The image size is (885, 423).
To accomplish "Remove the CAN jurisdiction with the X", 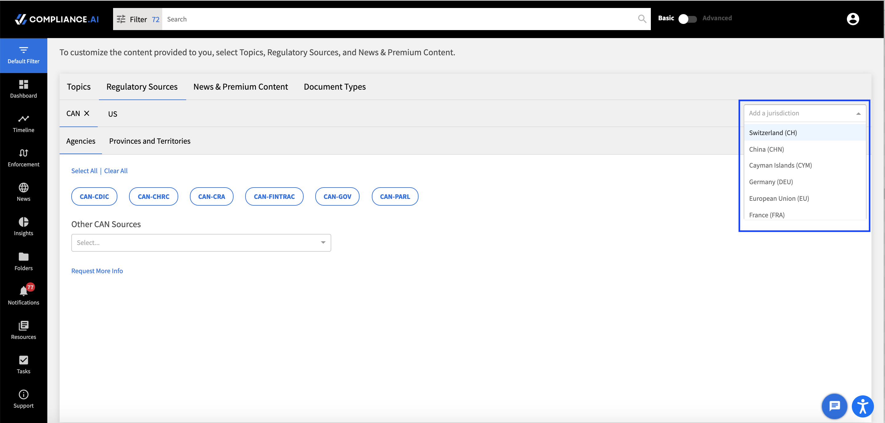I will (x=87, y=113).
